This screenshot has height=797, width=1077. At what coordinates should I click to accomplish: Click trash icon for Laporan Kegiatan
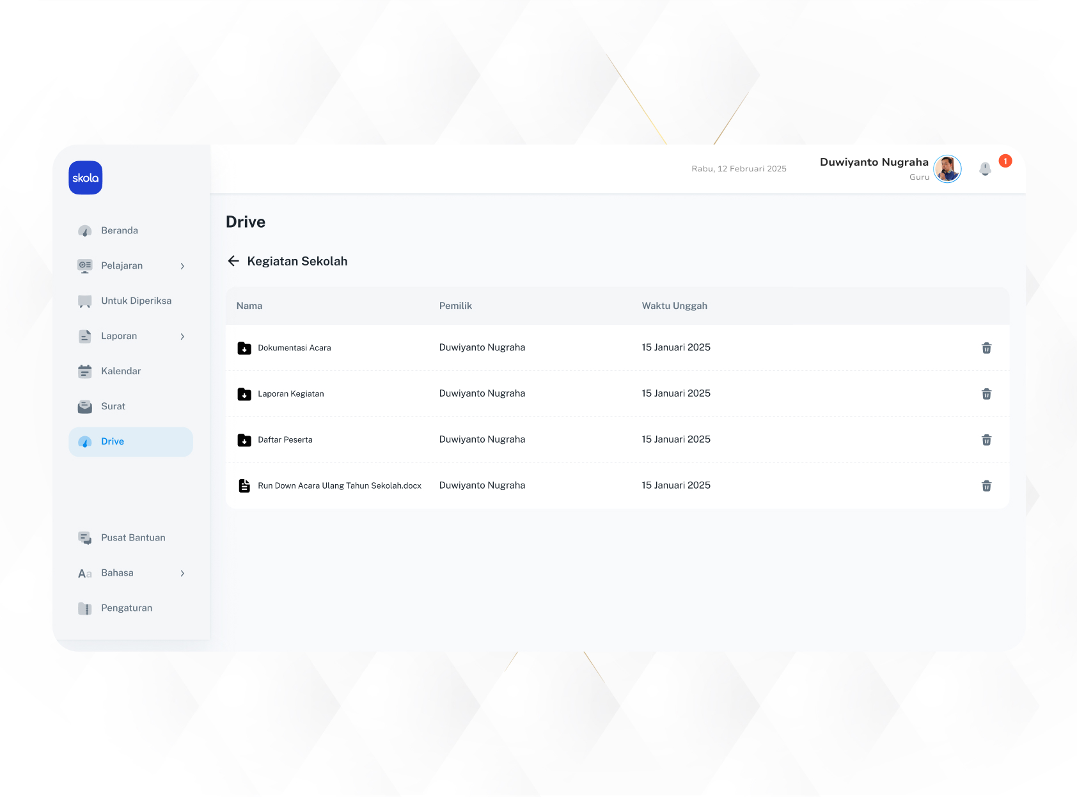pos(986,394)
